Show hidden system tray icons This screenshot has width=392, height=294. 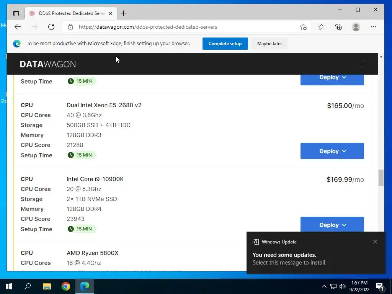[324, 286]
